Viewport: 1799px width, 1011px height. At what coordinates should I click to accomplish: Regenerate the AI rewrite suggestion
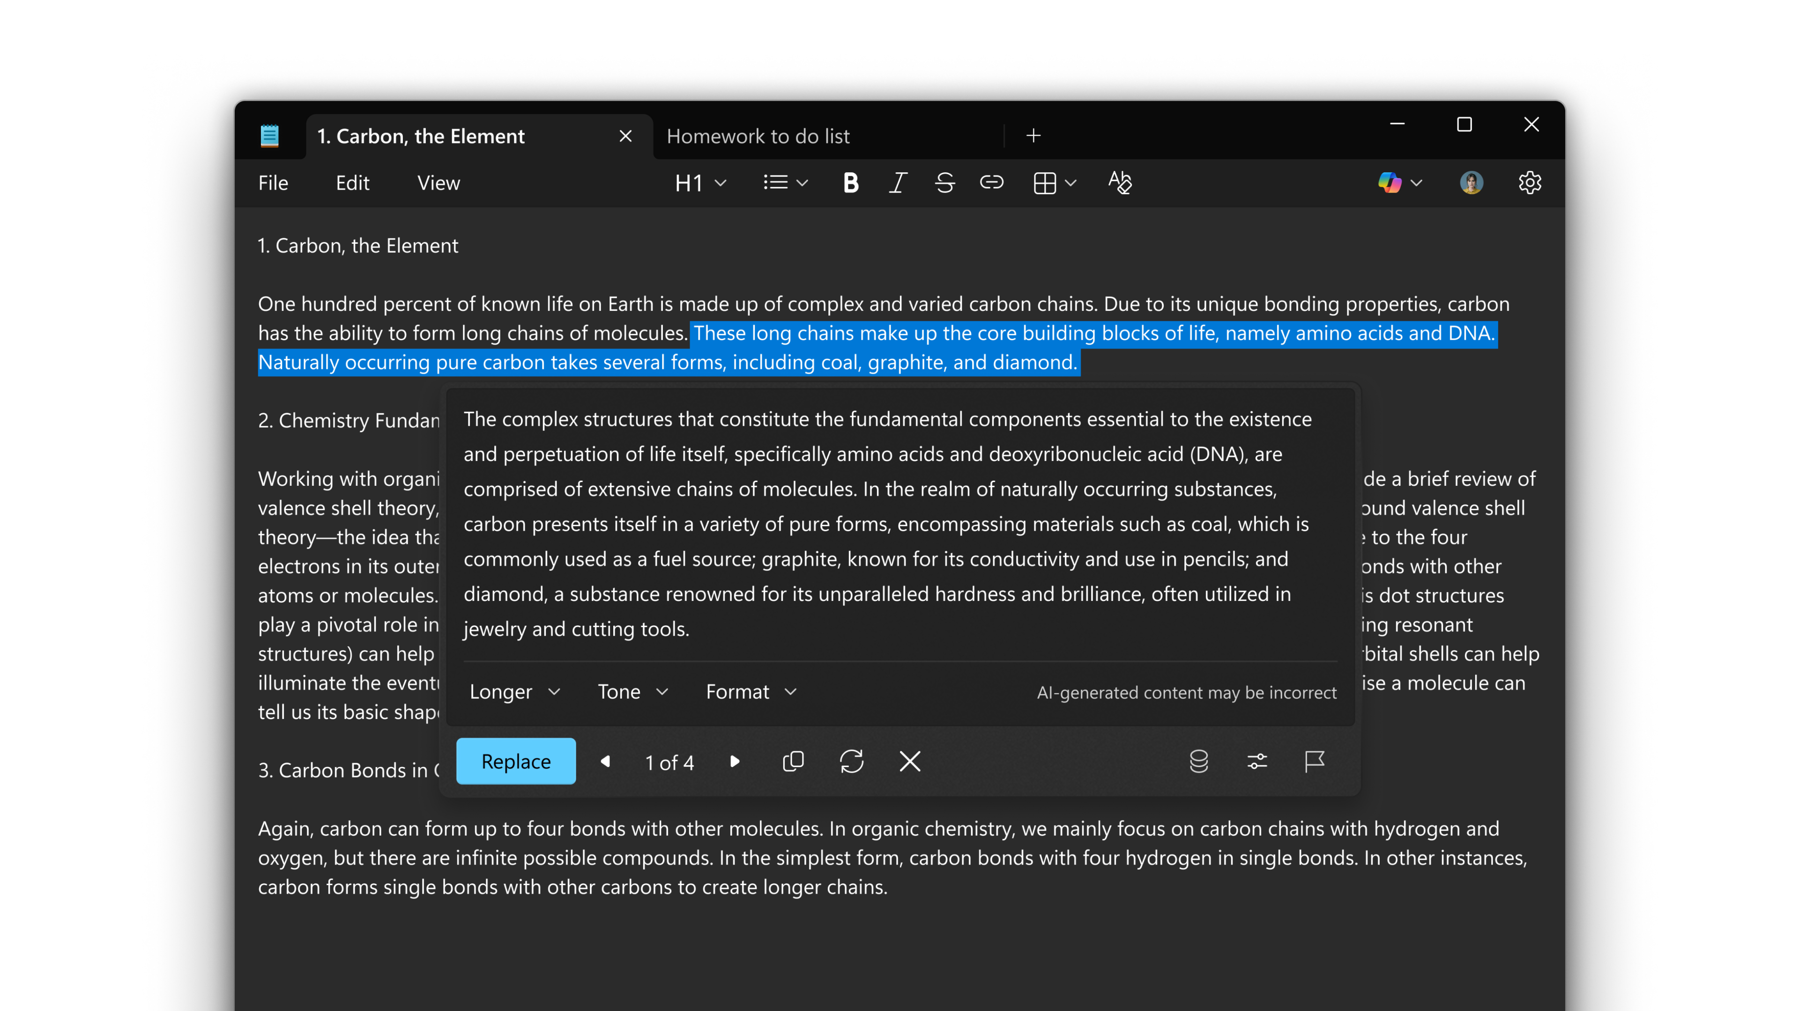851,761
